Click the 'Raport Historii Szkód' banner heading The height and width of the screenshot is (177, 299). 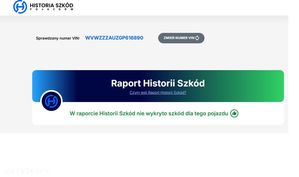tap(158, 83)
